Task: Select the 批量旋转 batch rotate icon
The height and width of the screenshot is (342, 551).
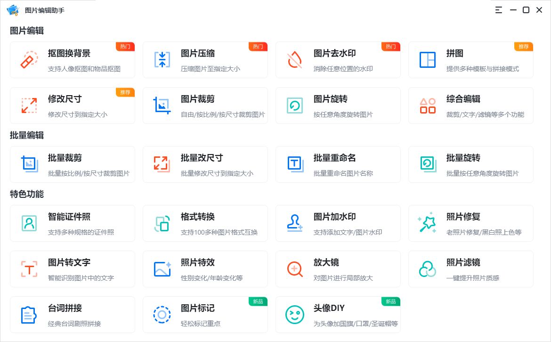Action: coord(427,163)
